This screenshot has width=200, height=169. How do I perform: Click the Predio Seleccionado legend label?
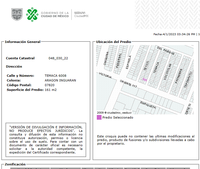pos(118,117)
